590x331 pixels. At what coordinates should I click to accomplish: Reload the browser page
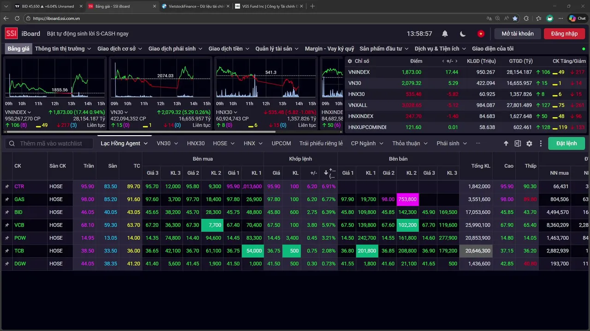tap(17, 18)
